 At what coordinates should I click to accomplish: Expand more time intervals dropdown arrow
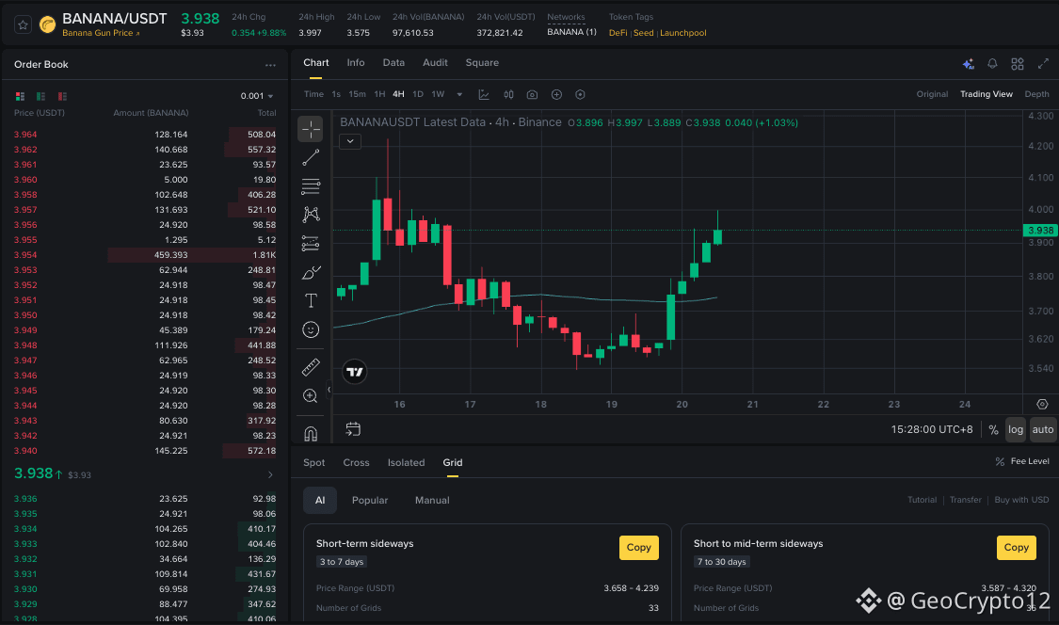459,94
